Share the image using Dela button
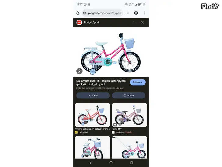The image size is (222, 167). click(x=93, y=95)
